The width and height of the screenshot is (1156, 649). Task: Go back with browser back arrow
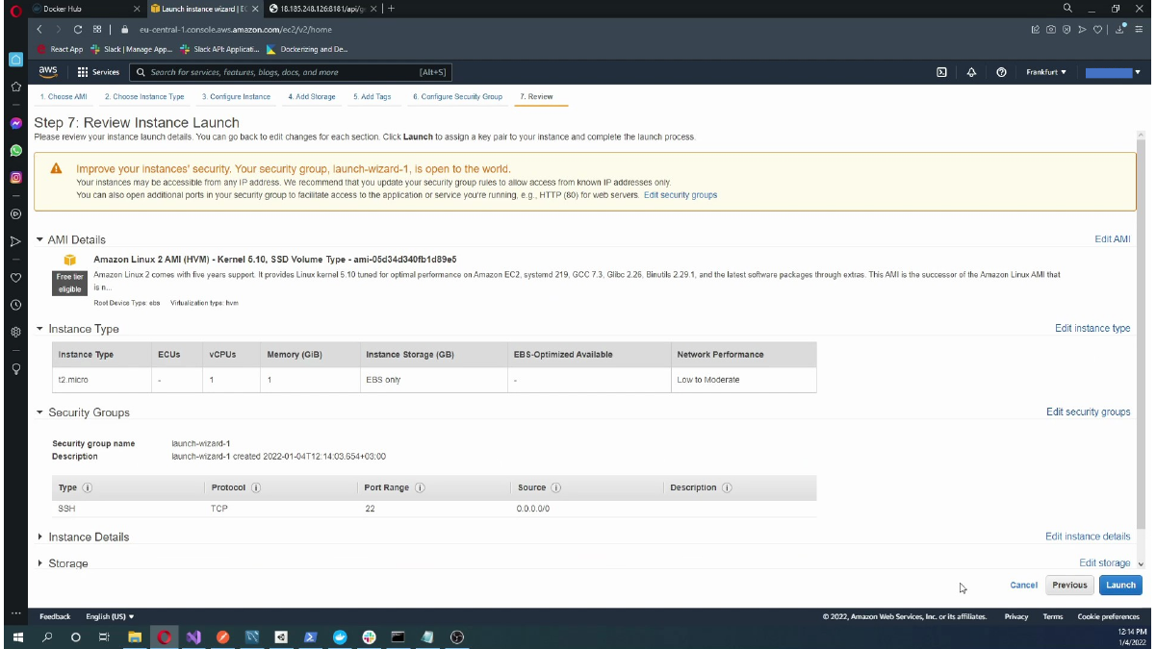click(41, 30)
